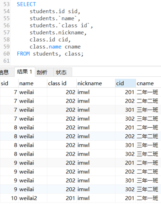This screenshot has width=161, height=204.
Task: Select weilai in sid 7, cid 302 row
Action: pos(33,119)
